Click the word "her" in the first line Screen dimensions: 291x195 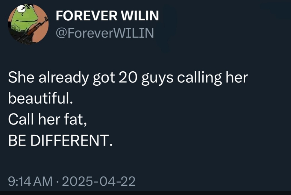coord(237,78)
